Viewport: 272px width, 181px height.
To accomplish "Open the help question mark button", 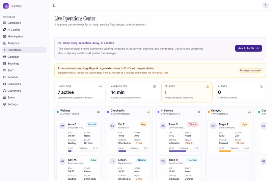I will coord(265,5).
